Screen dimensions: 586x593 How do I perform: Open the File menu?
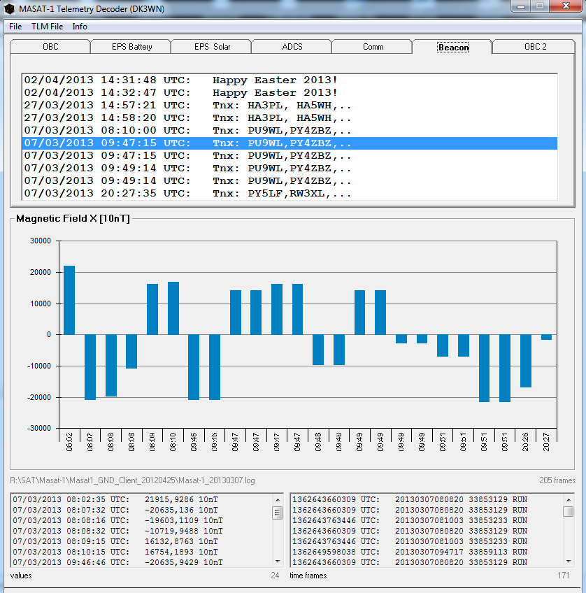[15, 27]
